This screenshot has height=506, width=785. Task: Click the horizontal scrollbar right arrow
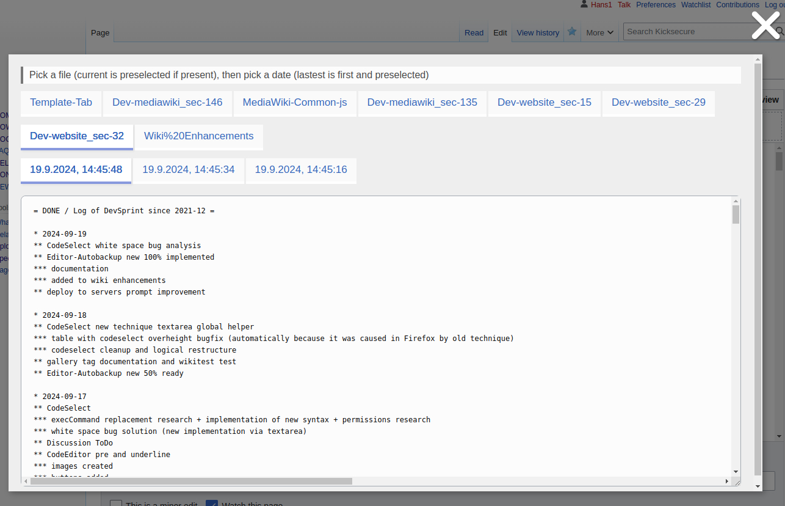coord(727,482)
